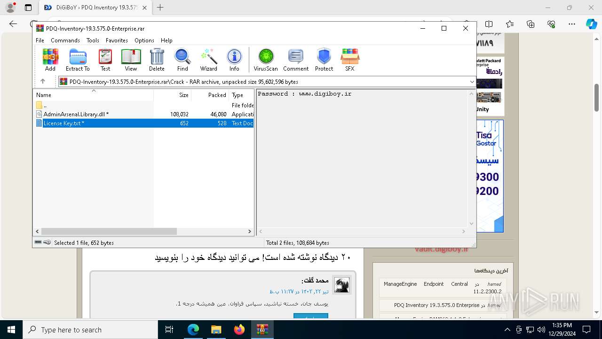Open Microsoft Edge from taskbar
This screenshot has width=602, height=339.
click(193, 330)
